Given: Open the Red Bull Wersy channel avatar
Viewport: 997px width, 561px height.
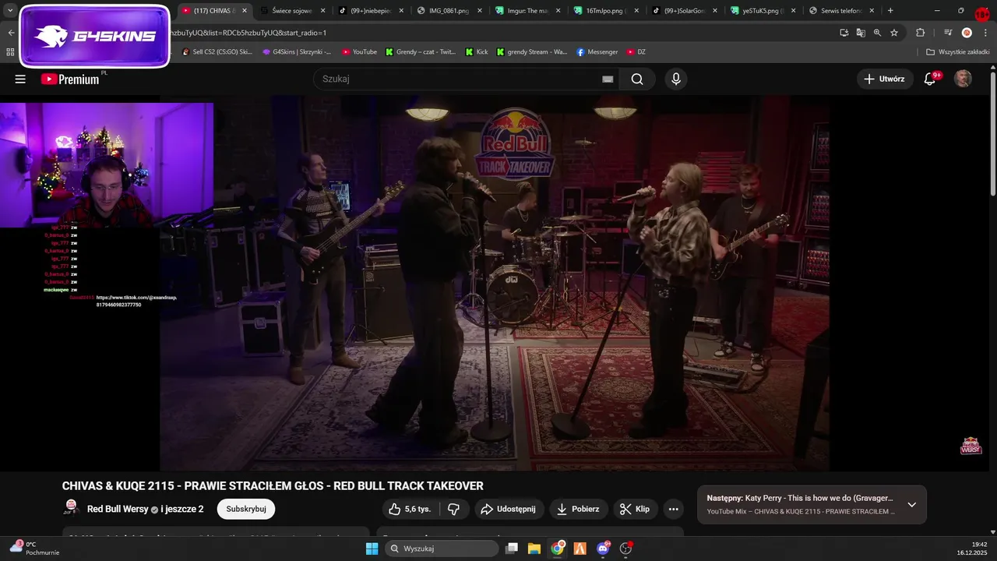Looking at the screenshot, I should tap(71, 509).
